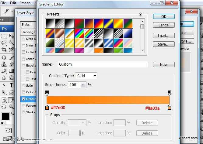Click the Photoshop Ps logo

click(4, 29)
